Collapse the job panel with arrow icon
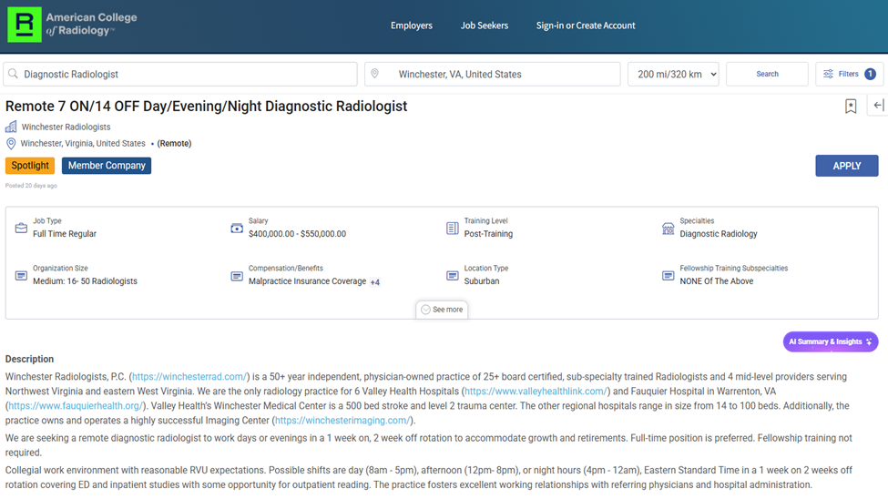This screenshot has width=888, height=499. [x=878, y=106]
